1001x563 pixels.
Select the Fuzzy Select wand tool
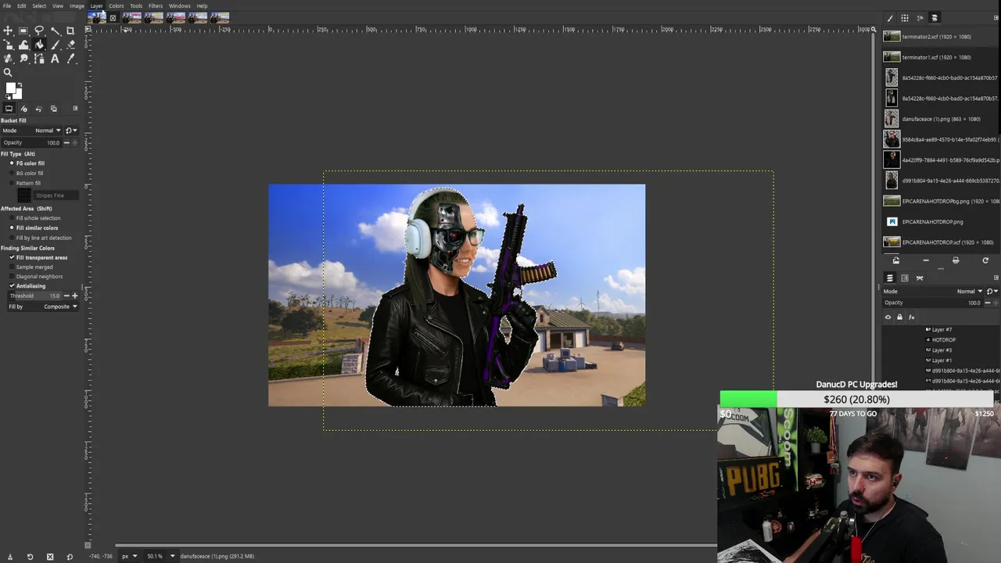pyautogui.click(x=55, y=30)
